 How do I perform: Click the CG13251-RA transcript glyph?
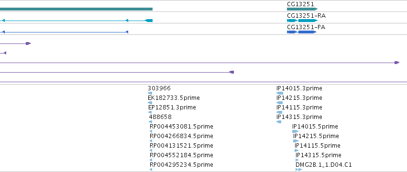tap(302, 21)
